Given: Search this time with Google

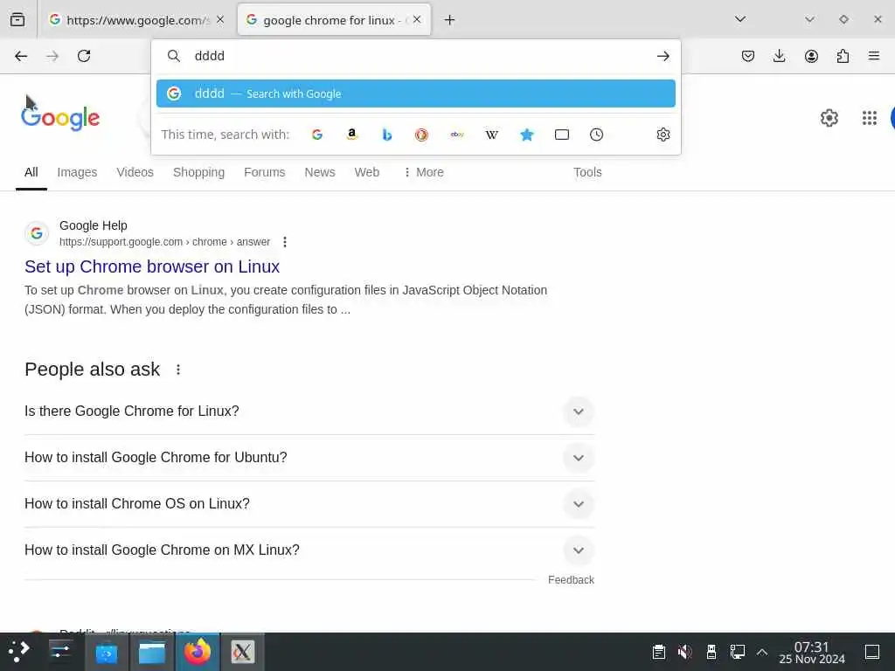Looking at the screenshot, I should click(x=317, y=135).
